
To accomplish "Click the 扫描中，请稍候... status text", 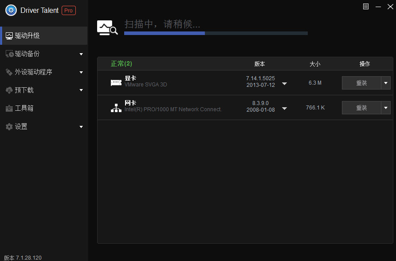I will pyautogui.click(x=162, y=24).
